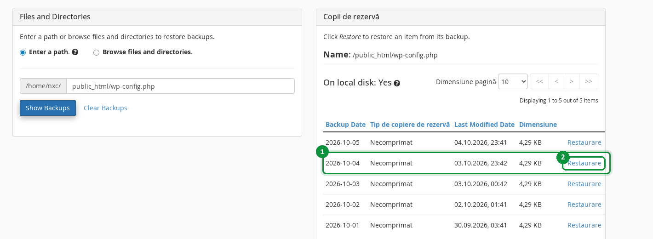Click help icon next to "On local disk: Yes"
This screenshot has width=653, height=239.
[397, 83]
